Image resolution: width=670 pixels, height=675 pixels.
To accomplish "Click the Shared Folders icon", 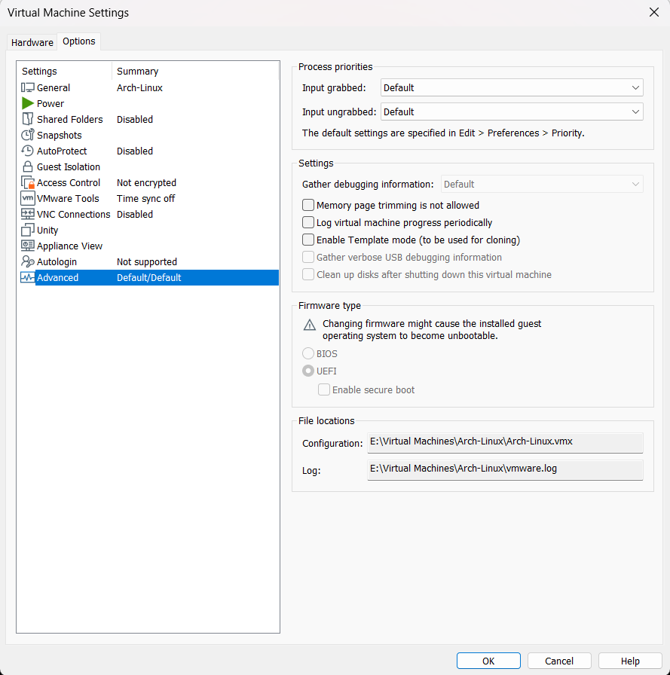I will [x=28, y=119].
